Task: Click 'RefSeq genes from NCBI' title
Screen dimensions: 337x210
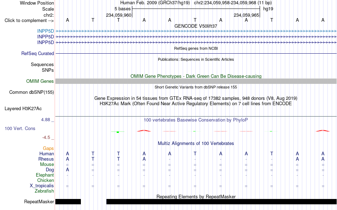Action: click(x=196, y=48)
